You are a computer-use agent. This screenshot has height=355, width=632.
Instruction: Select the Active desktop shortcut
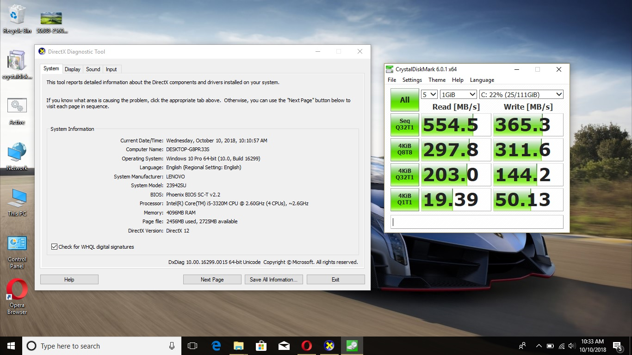coord(17,111)
